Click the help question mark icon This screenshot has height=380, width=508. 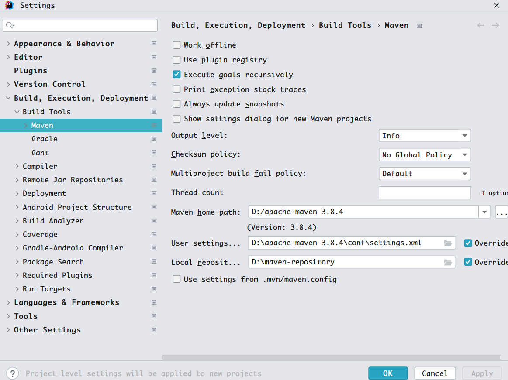click(12, 373)
